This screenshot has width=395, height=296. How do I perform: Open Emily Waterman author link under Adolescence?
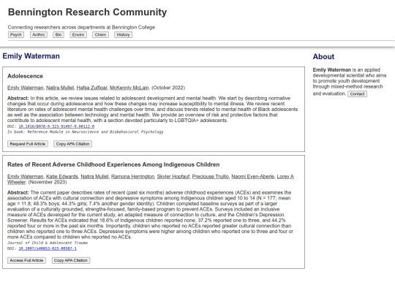(x=26, y=88)
